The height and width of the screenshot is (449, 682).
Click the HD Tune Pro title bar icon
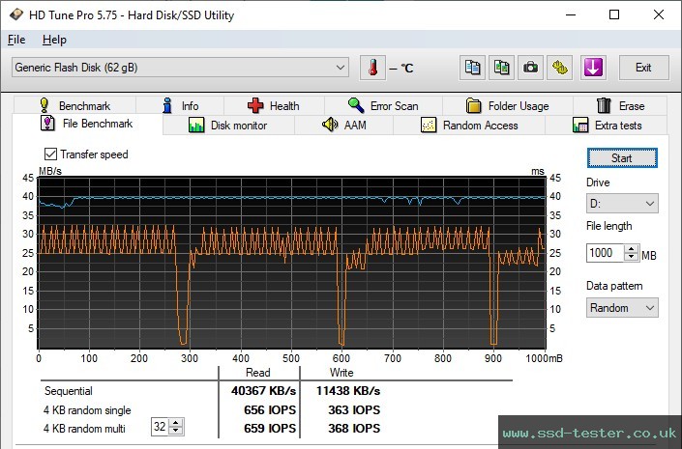15,14
